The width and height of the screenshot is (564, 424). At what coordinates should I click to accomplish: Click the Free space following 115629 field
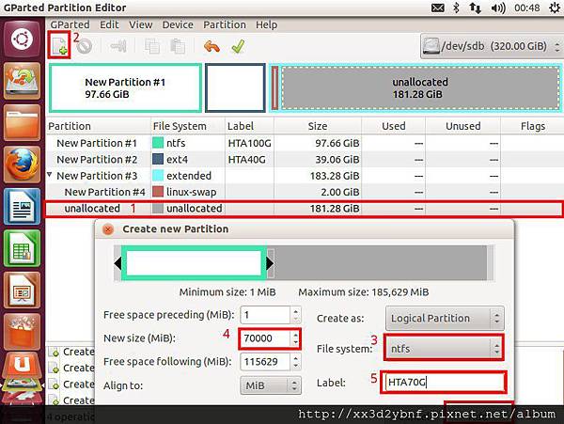coord(265,361)
